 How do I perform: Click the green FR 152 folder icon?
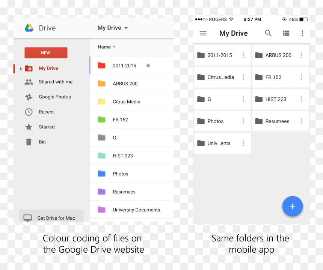(101, 120)
